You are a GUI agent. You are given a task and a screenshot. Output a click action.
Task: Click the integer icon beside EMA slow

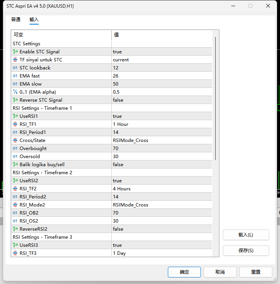(x=15, y=84)
